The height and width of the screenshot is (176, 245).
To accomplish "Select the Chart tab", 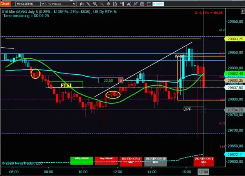I will click(5, 4).
